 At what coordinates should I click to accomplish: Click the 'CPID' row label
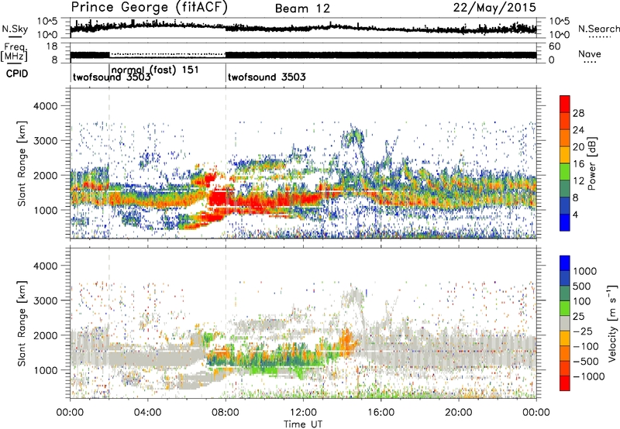(x=17, y=74)
